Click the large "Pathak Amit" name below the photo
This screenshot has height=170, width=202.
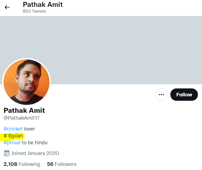tap(24, 110)
